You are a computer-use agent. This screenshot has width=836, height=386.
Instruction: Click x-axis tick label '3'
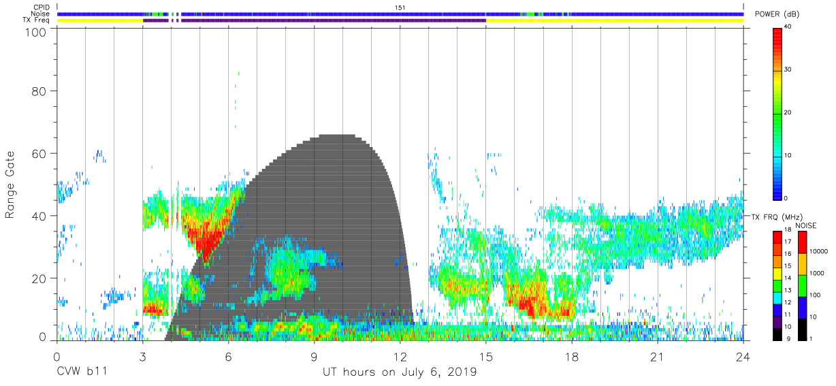[x=142, y=356]
